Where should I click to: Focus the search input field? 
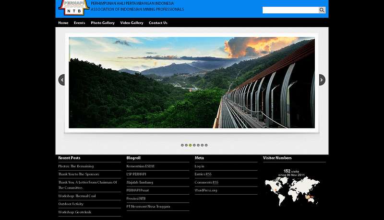click(x=290, y=10)
